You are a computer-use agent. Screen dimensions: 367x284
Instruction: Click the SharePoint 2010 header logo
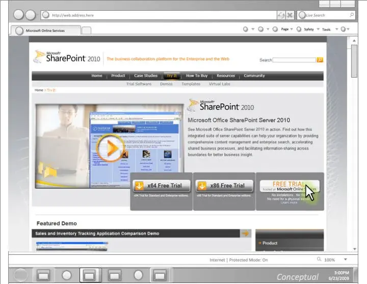click(x=67, y=57)
